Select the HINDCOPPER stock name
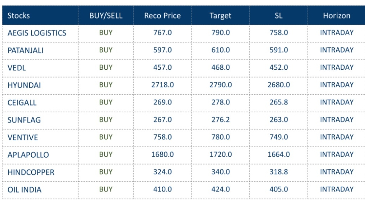 click(x=31, y=172)
